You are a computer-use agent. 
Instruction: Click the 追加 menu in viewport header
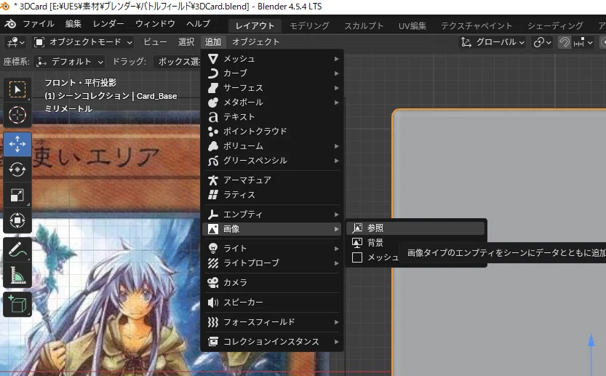click(213, 42)
